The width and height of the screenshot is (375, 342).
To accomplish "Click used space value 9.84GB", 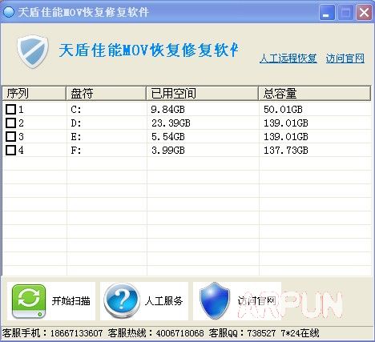I will pos(167,110).
